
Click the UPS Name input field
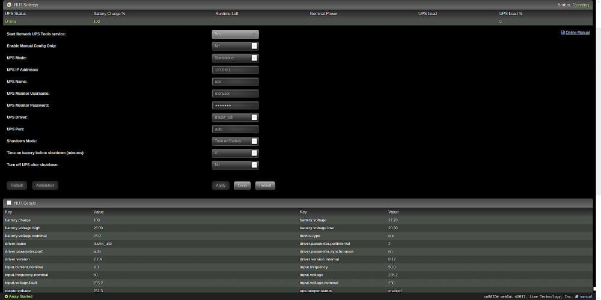click(236, 82)
